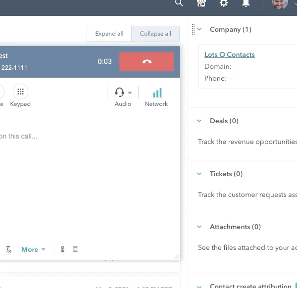Toggle the Tickets section chevron
This screenshot has height=288, width=297.
click(199, 174)
